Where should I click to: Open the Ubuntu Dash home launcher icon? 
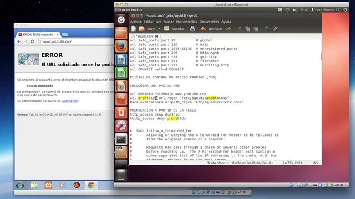pos(121,20)
